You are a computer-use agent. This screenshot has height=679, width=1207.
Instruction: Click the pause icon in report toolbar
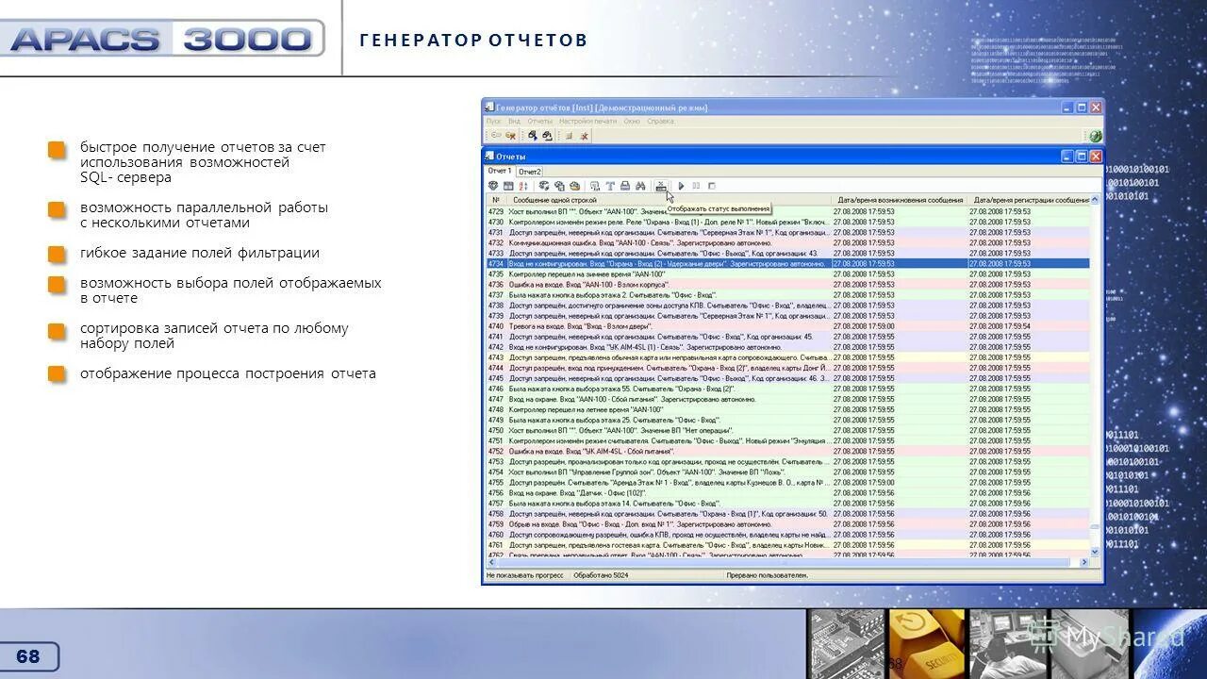(x=696, y=186)
